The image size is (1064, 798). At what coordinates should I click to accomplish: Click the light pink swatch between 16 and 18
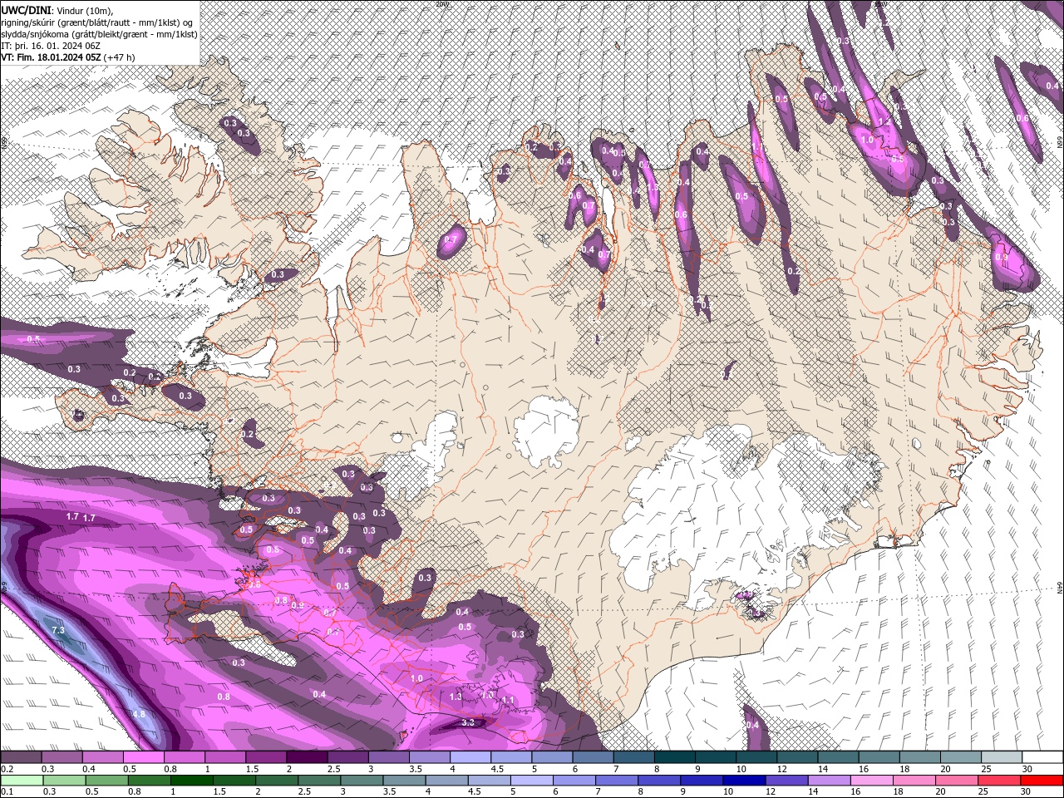coord(871,781)
